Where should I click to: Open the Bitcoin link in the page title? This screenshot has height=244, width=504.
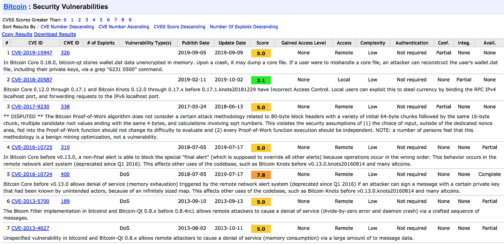pos(15,7)
